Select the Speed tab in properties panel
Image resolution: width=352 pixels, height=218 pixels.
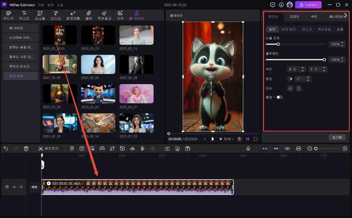[x=314, y=16]
